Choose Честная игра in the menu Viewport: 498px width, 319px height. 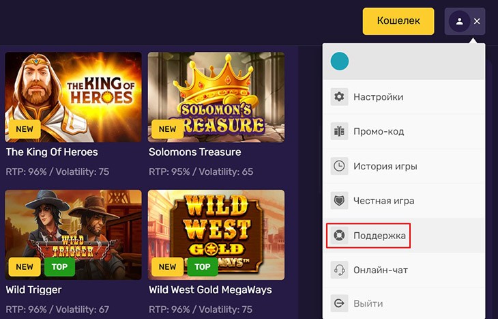pos(383,201)
